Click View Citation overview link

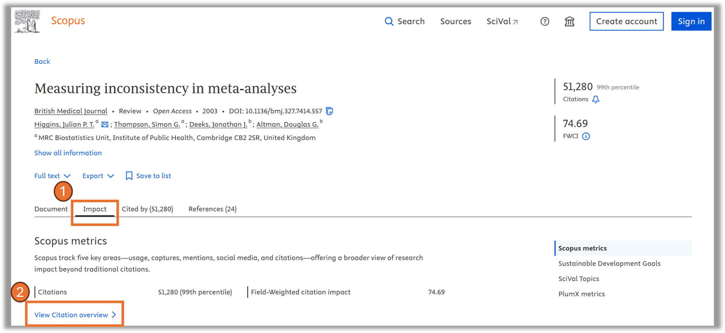tap(75, 315)
